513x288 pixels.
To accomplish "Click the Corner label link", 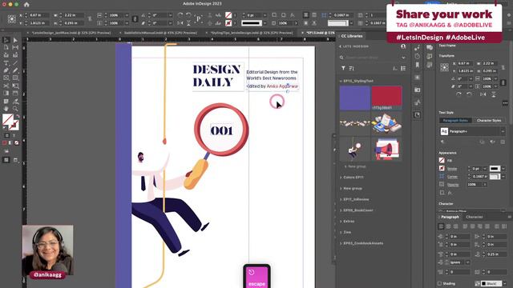I will (x=452, y=177).
